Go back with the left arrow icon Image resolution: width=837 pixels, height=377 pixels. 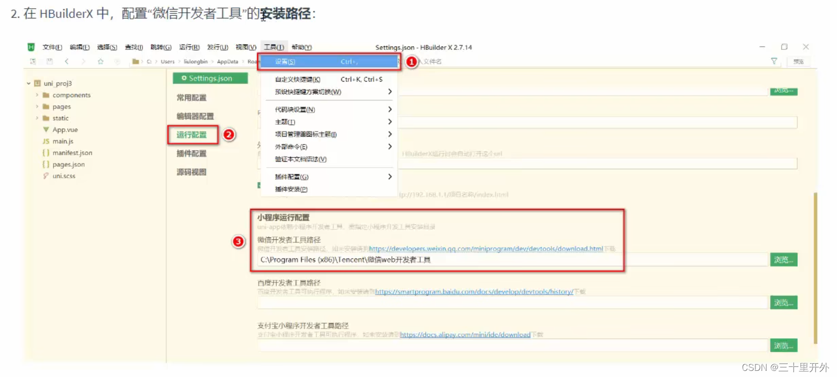67,61
